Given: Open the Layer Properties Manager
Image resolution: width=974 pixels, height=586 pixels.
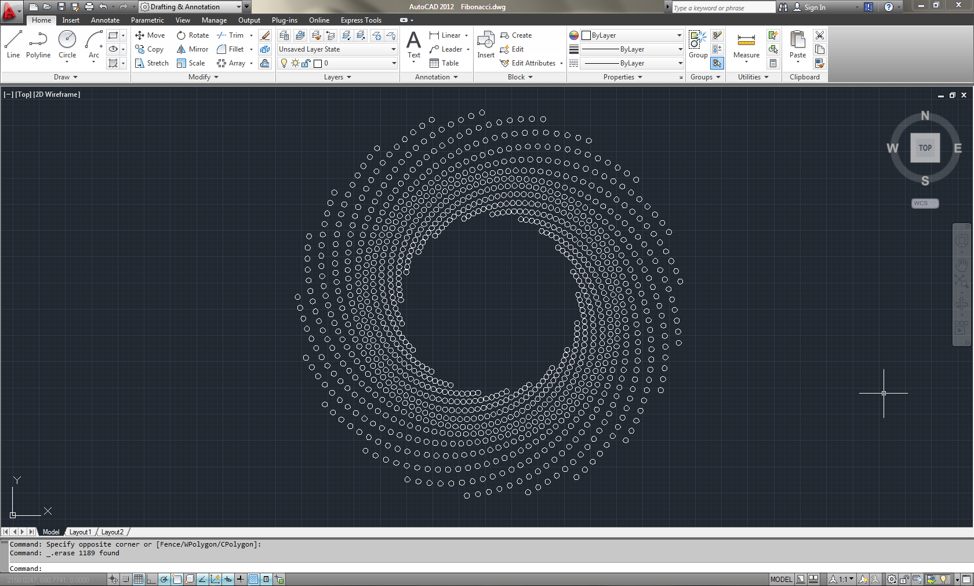Looking at the screenshot, I should pyautogui.click(x=284, y=35).
